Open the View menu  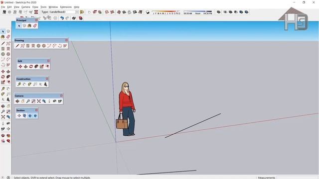(16, 7)
